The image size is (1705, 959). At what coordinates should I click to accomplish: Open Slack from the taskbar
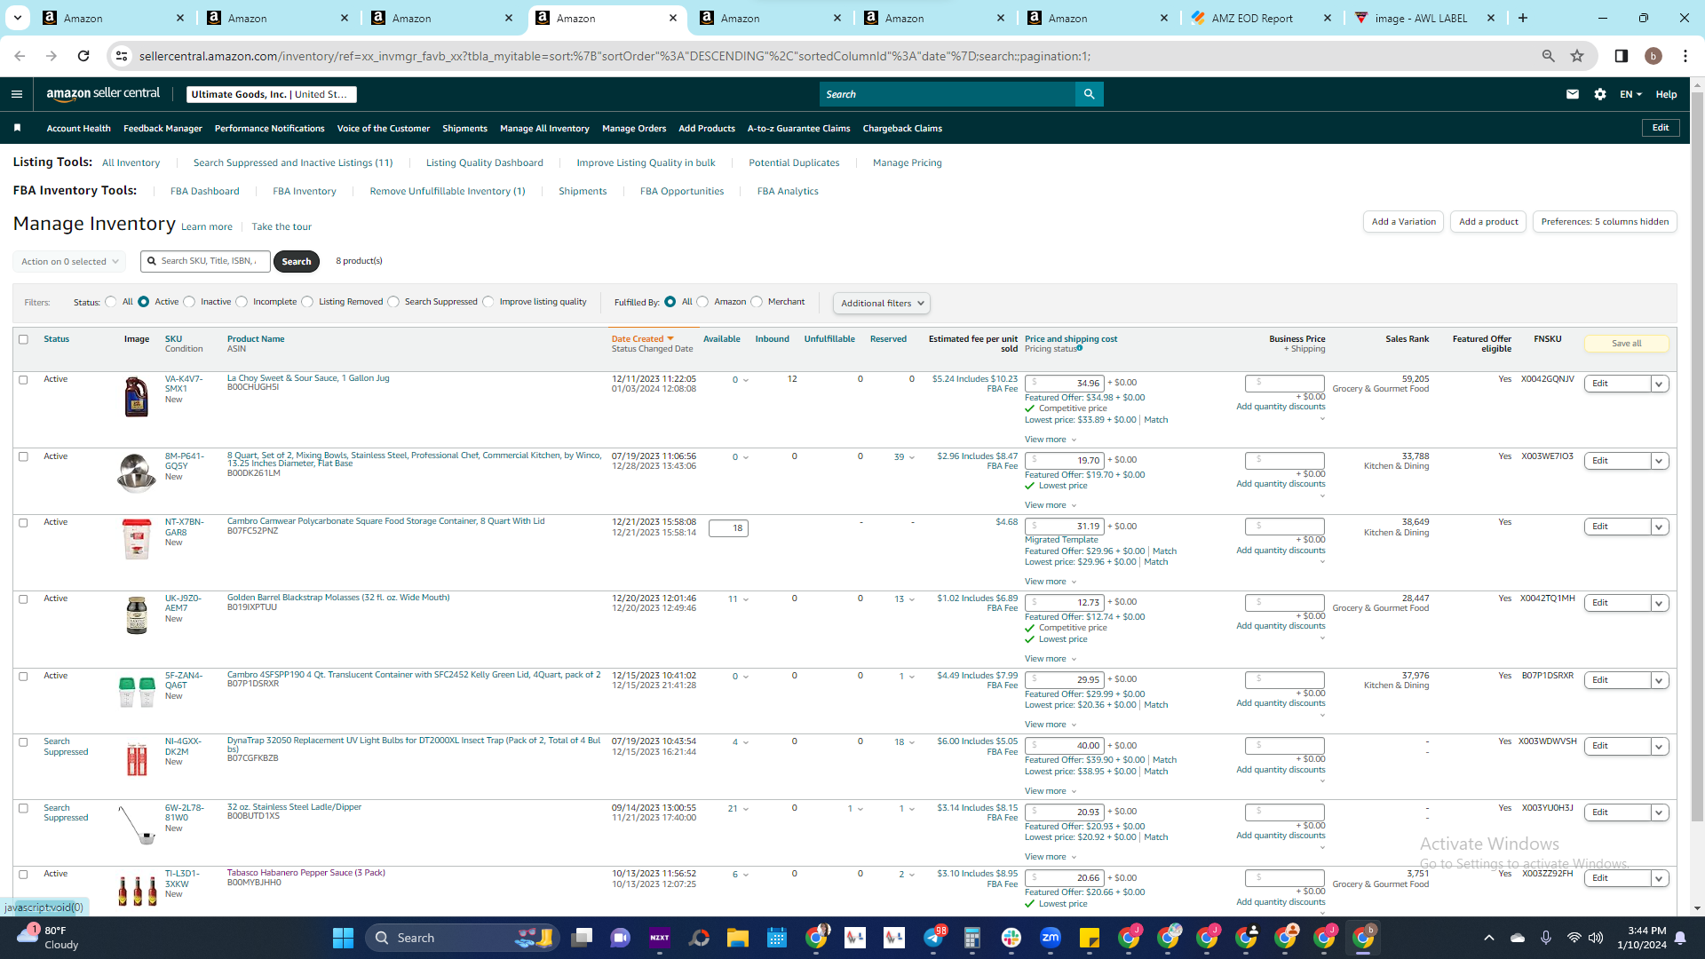(1011, 938)
